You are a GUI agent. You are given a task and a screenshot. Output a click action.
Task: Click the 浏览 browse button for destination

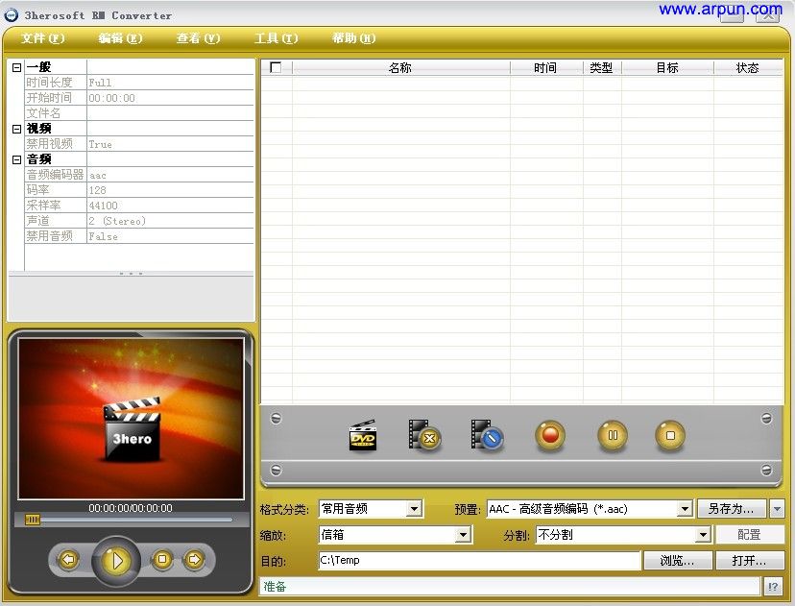point(677,560)
